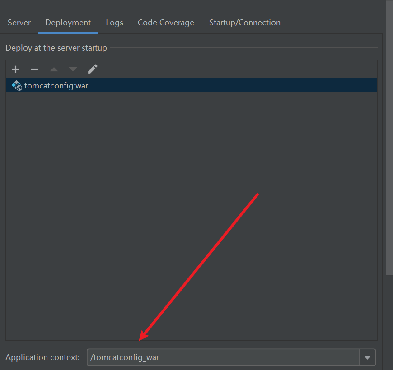
Task: Remove selected artifact with minus icon
Action: coord(34,69)
